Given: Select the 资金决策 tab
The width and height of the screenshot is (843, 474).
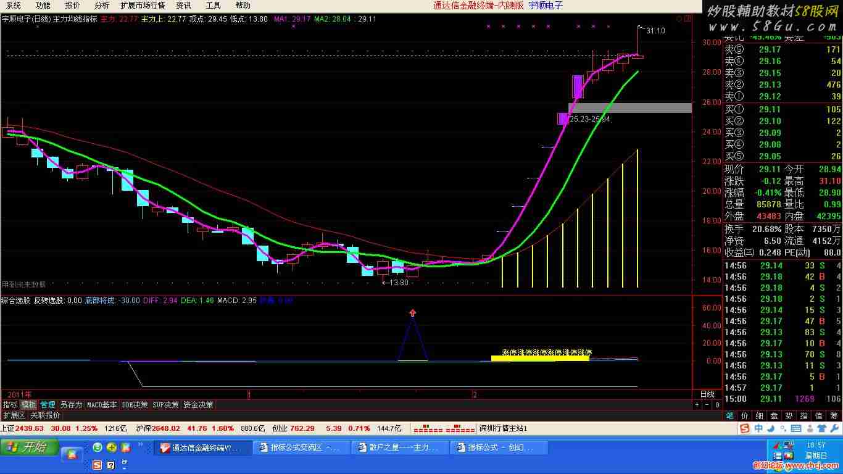Looking at the screenshot, I should (x=198, y=405).
